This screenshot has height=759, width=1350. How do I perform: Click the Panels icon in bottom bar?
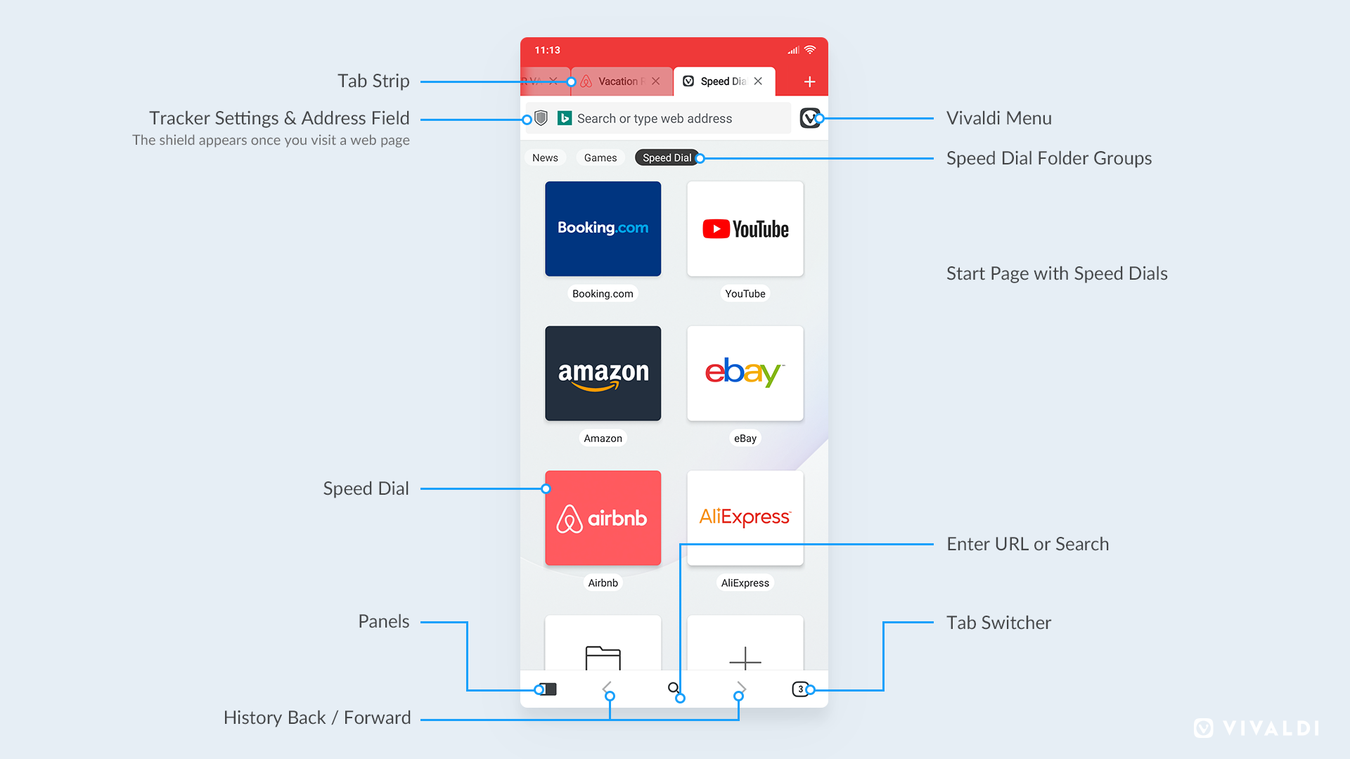coord(548,687)
